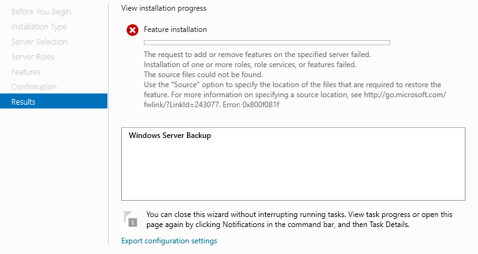Click the source files could not be found line
The width and height of the screenshot is (478, 254).
tap(204, 75)
